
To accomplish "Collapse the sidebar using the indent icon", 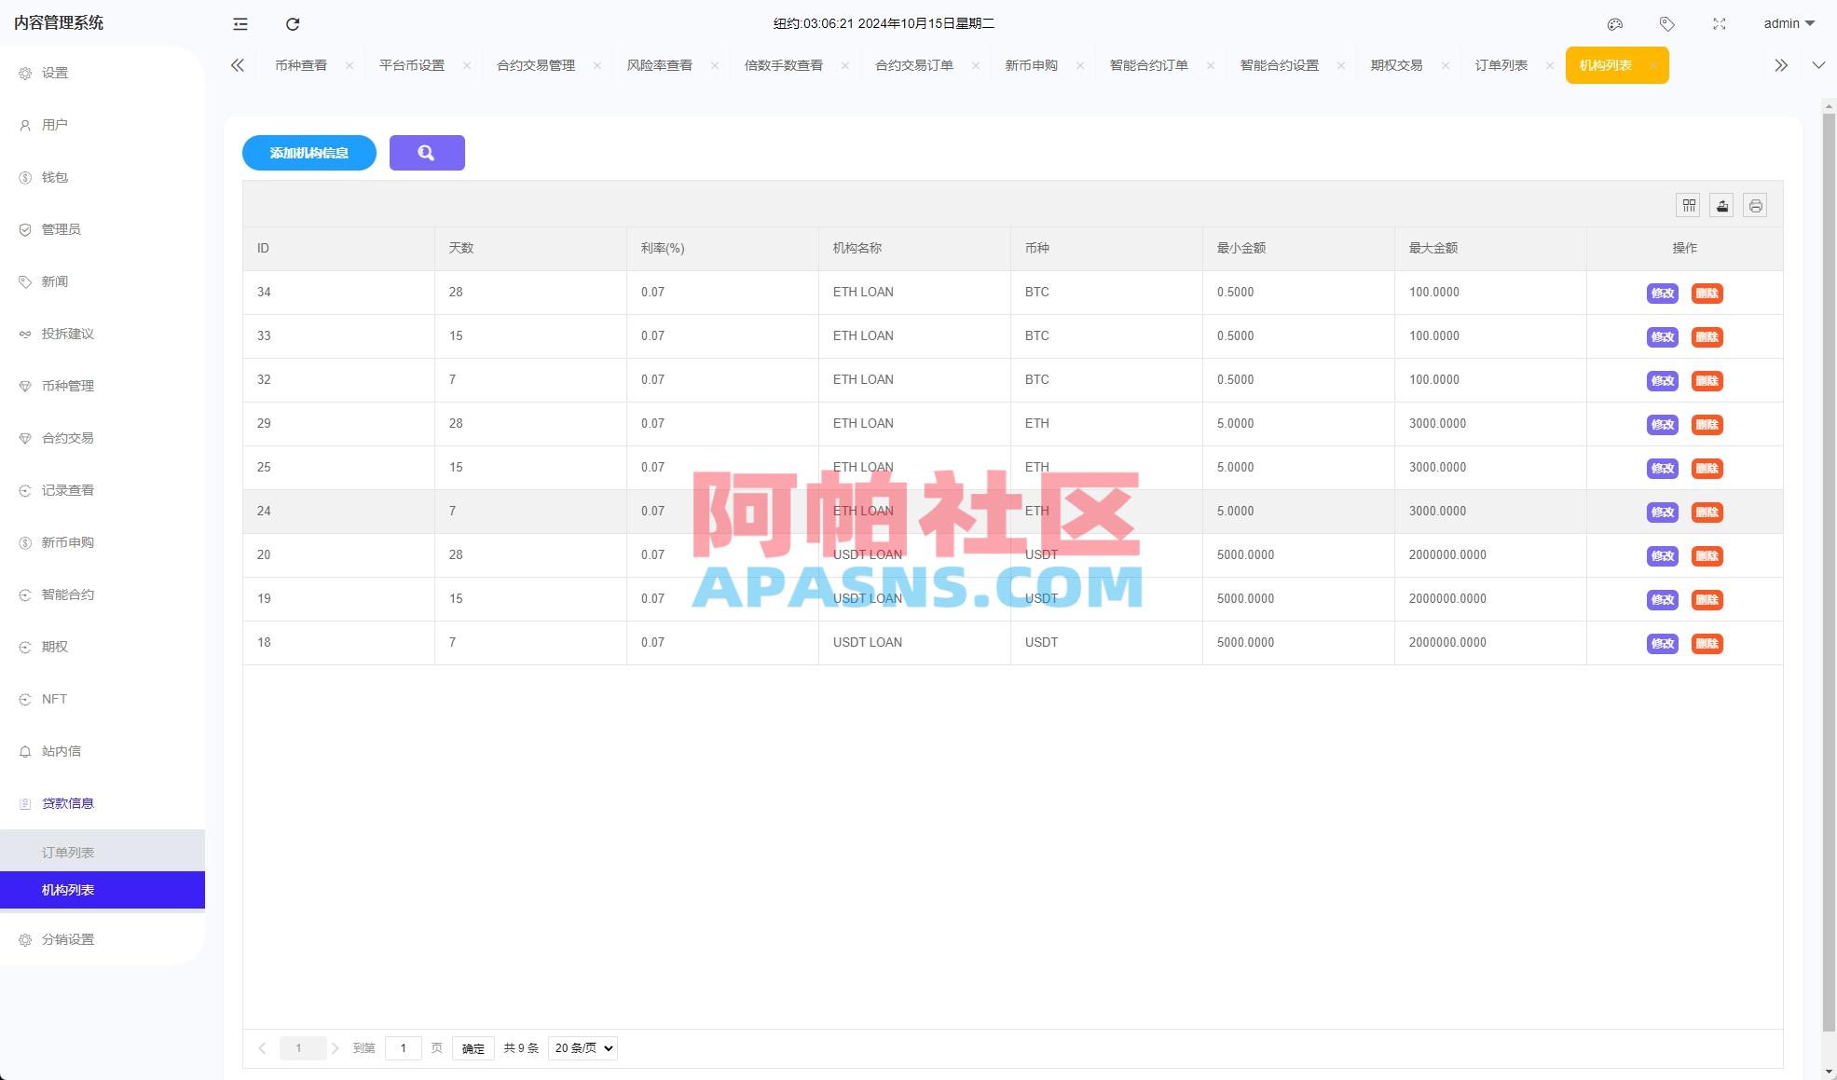I will [x=240, y=23].
